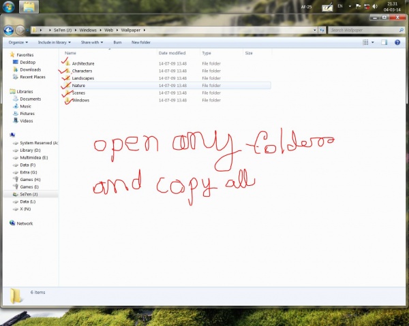Click the network tray icon

point(367,7)
